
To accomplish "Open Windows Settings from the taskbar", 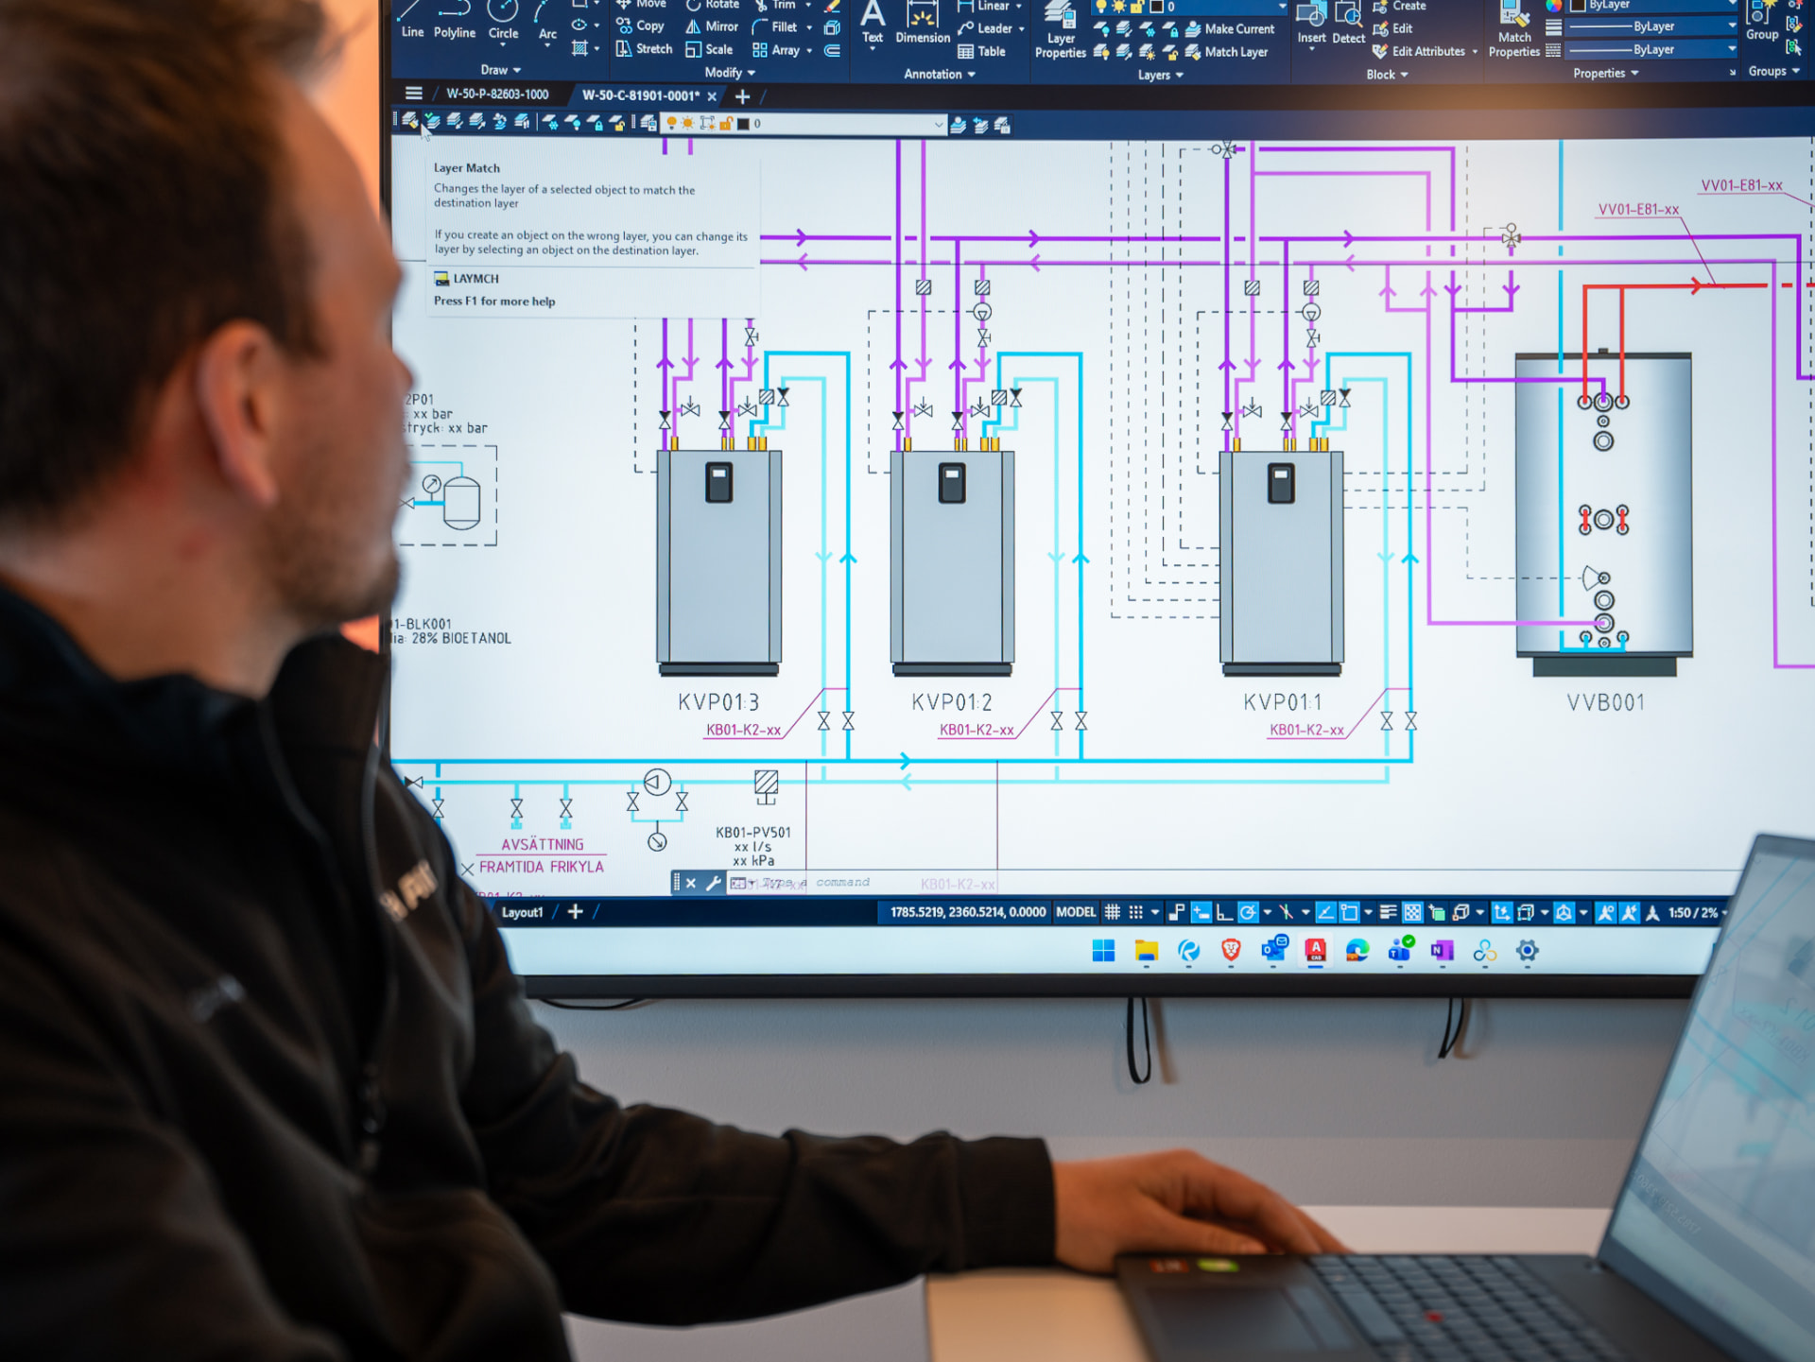I will (1527, 951).
